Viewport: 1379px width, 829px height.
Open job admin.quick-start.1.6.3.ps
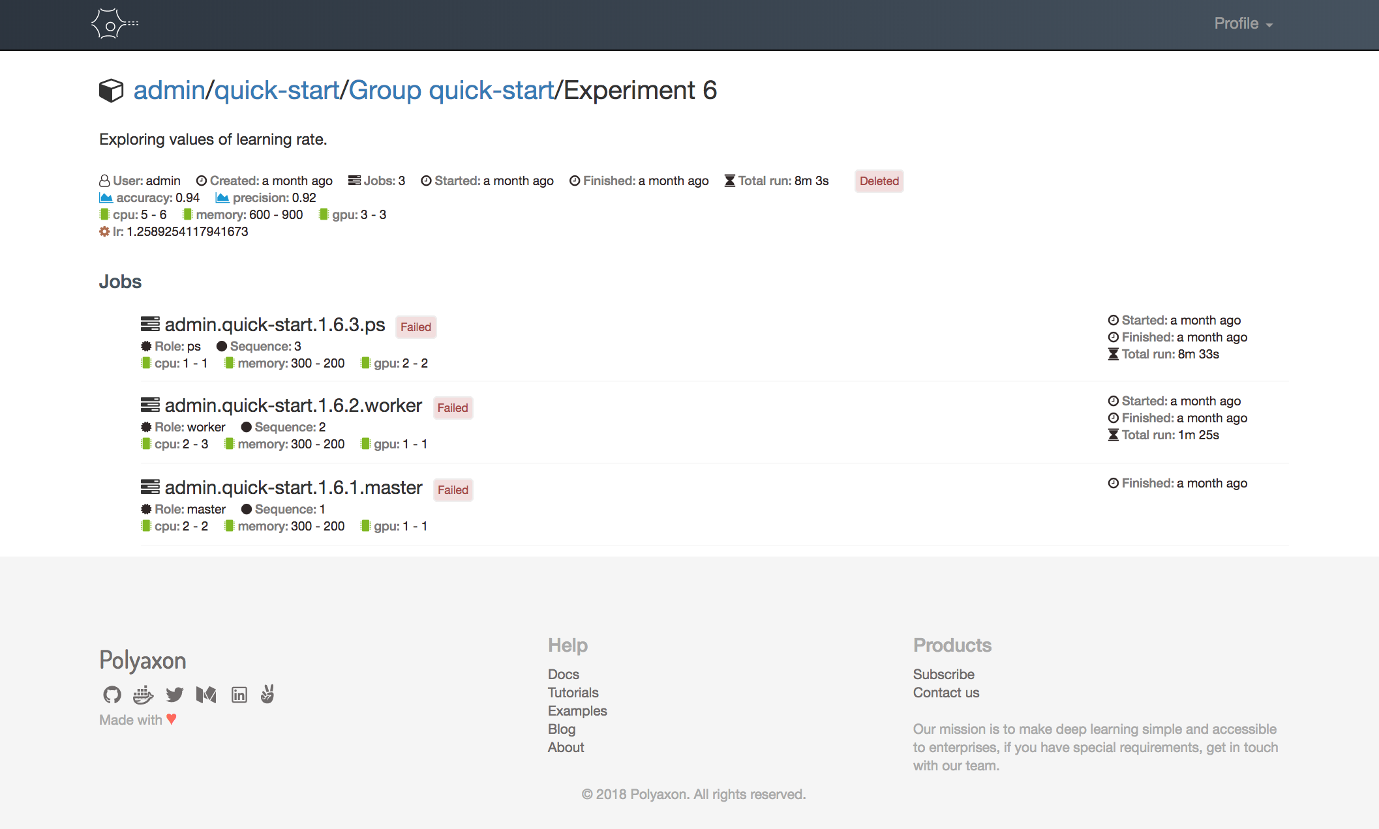[x=275, y=325]
